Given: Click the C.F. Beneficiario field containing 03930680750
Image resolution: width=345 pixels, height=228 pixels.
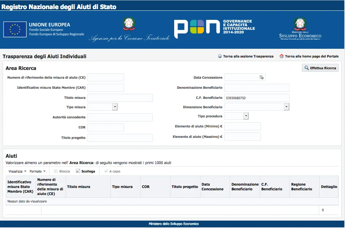Looking at the screenshot, I should 257,98.
